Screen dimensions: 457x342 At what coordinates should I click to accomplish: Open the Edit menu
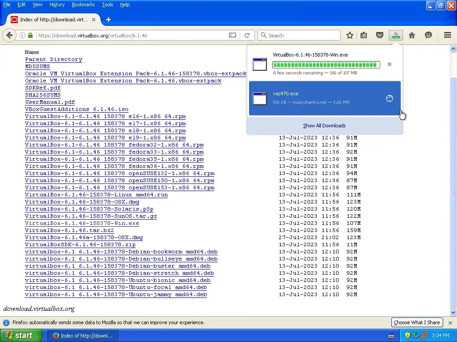(21, 4)
